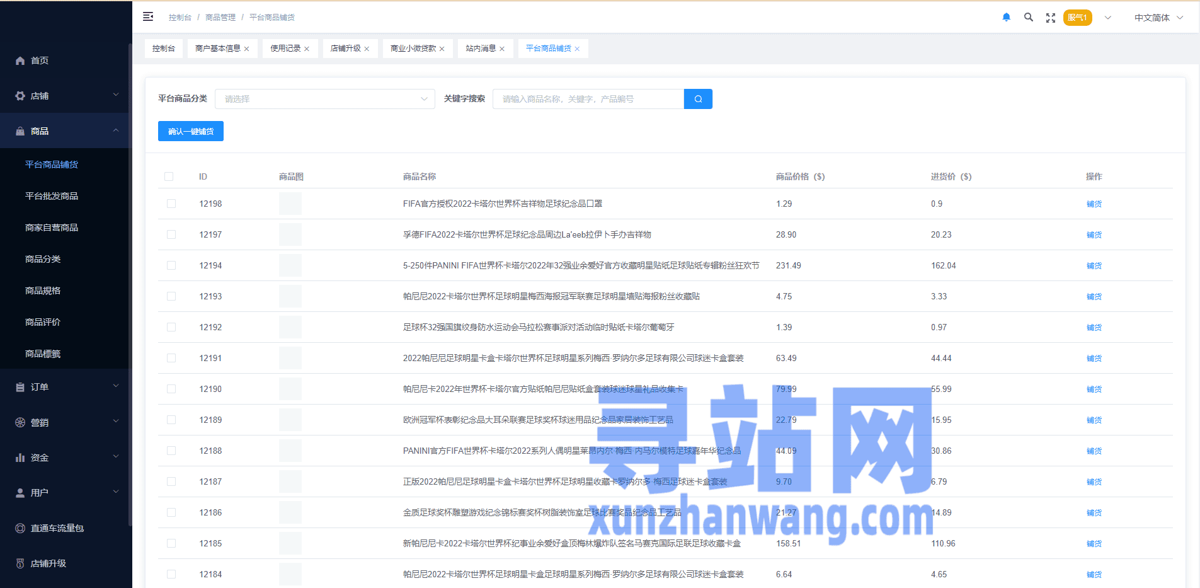Close the 商户基本信息 tab
Viewport: 1200px width, 588px height.
tap(247, 49)
